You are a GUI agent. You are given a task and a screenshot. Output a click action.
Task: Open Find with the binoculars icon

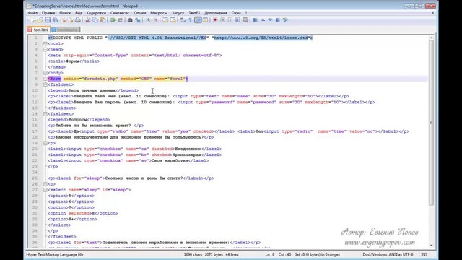click(130, 20)
